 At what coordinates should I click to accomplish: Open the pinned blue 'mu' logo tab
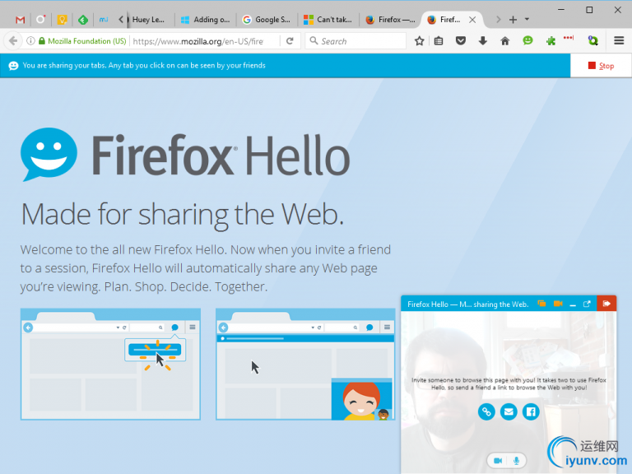pyautogui.click(x=104, y=20)
